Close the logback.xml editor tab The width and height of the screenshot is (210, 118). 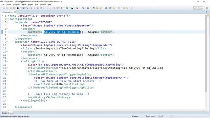[x=15, y=12]
